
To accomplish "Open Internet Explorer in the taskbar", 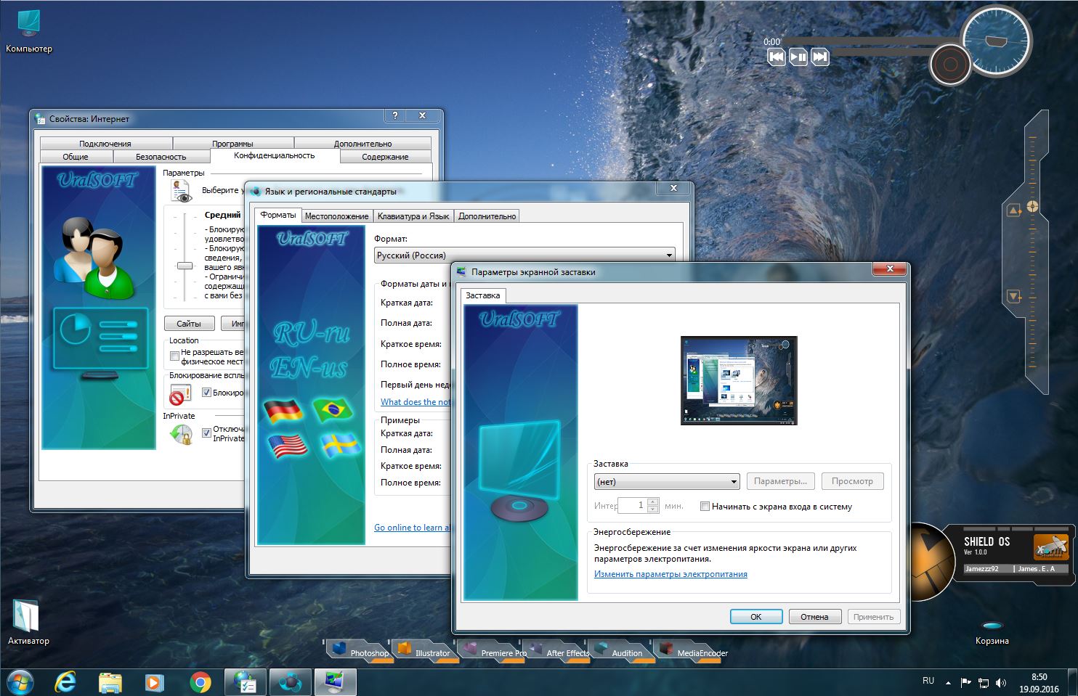I will tap(65, 682).
